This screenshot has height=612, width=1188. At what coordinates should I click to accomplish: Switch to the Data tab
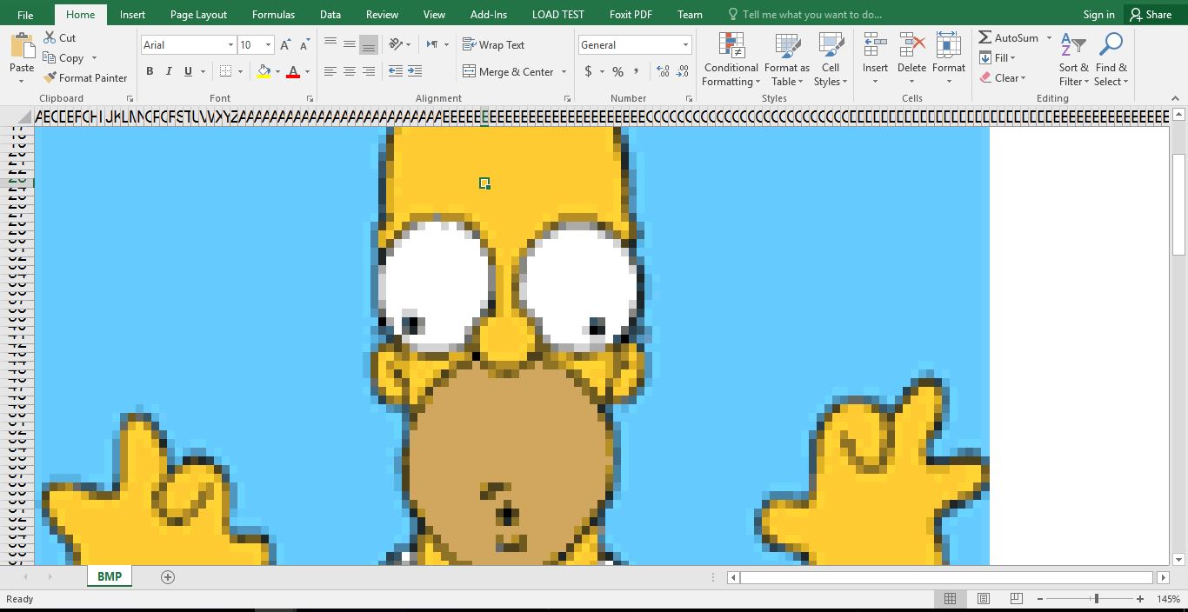(330, 15)
